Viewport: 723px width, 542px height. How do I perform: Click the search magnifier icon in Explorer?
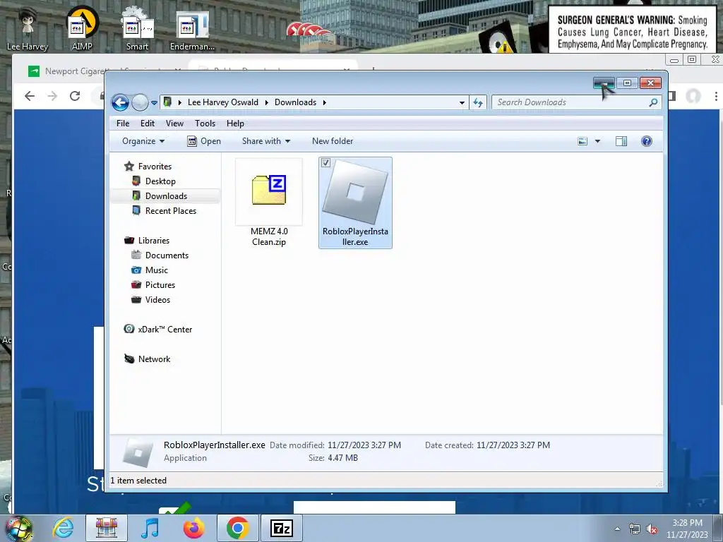[x=653, y=102]
